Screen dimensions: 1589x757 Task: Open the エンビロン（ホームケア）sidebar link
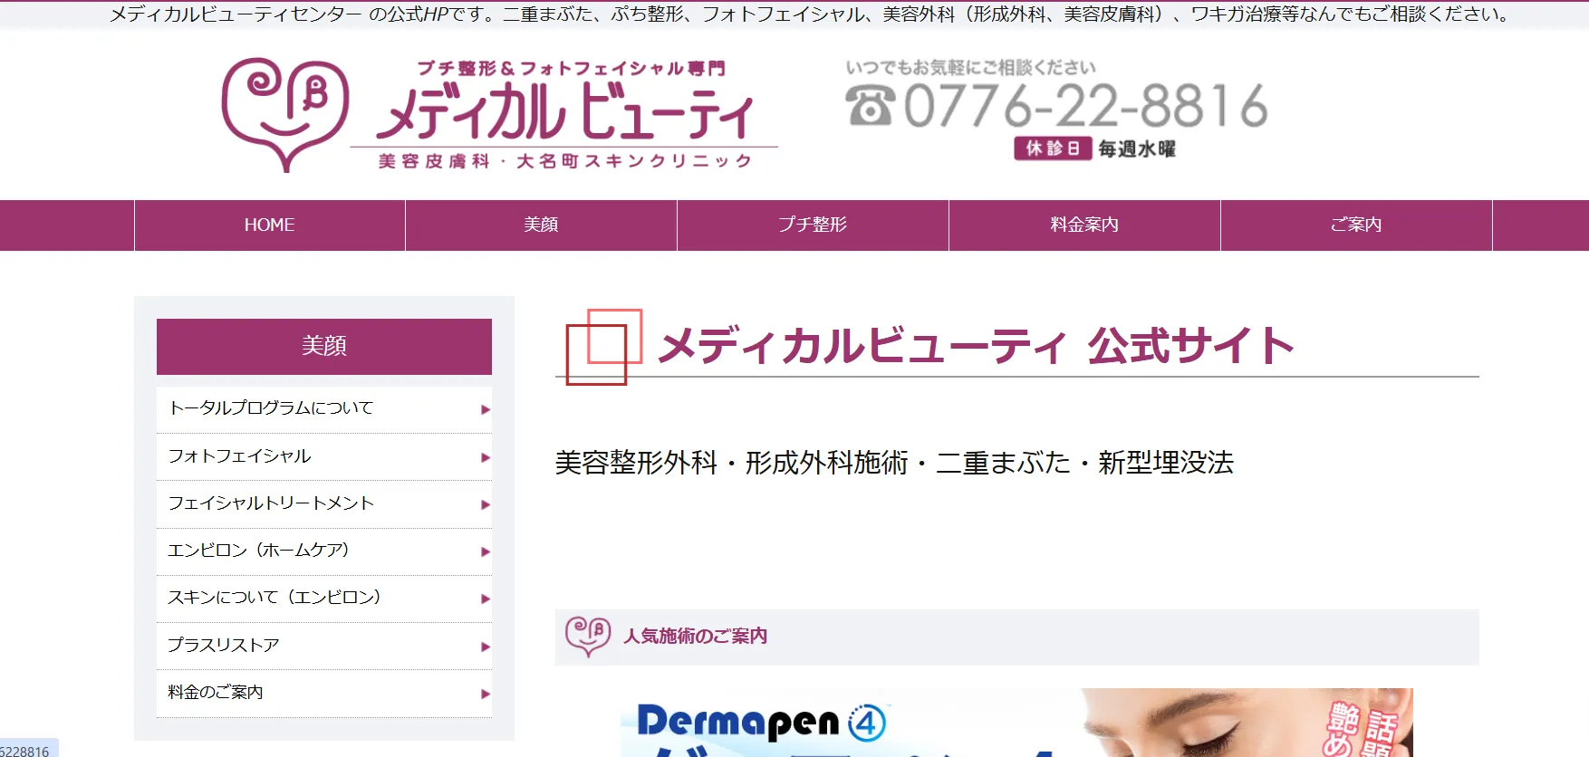259,551
